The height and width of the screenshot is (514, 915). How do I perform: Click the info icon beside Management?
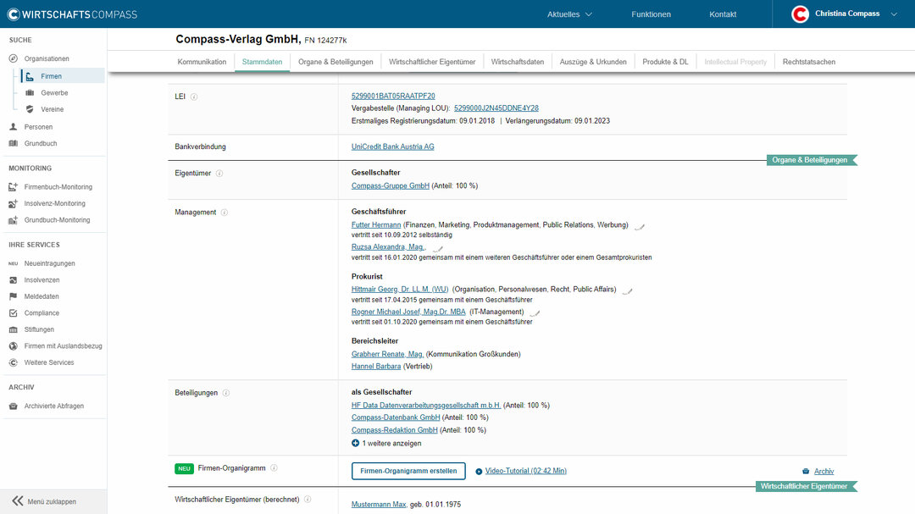[x=225, y=213]
